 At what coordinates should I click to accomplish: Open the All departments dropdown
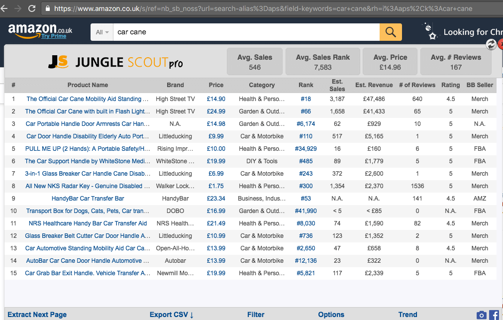tap(102, 32)
